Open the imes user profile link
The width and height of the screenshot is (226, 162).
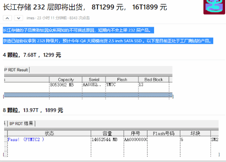click(x=30, y=18)
